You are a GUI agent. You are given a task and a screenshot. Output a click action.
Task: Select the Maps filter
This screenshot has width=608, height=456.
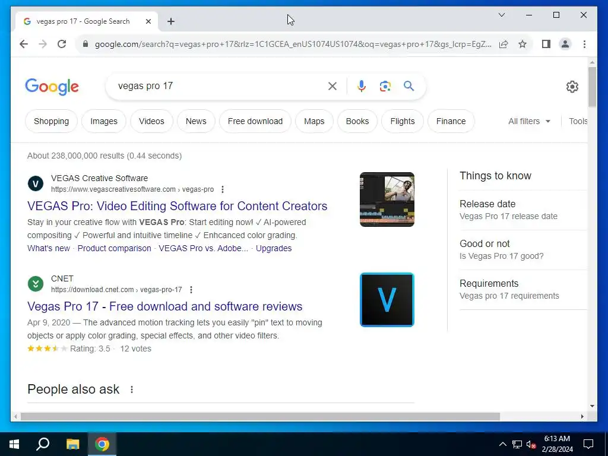(314, 121)
